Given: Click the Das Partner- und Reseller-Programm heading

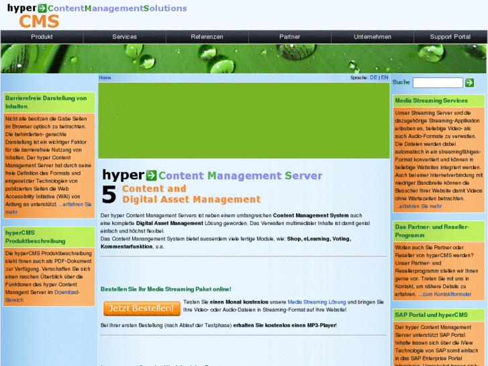Looking at the screenshot, I should [432, 231].
